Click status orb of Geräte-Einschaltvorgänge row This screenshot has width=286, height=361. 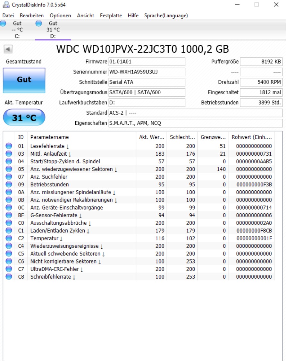click(x=9, y=207)
